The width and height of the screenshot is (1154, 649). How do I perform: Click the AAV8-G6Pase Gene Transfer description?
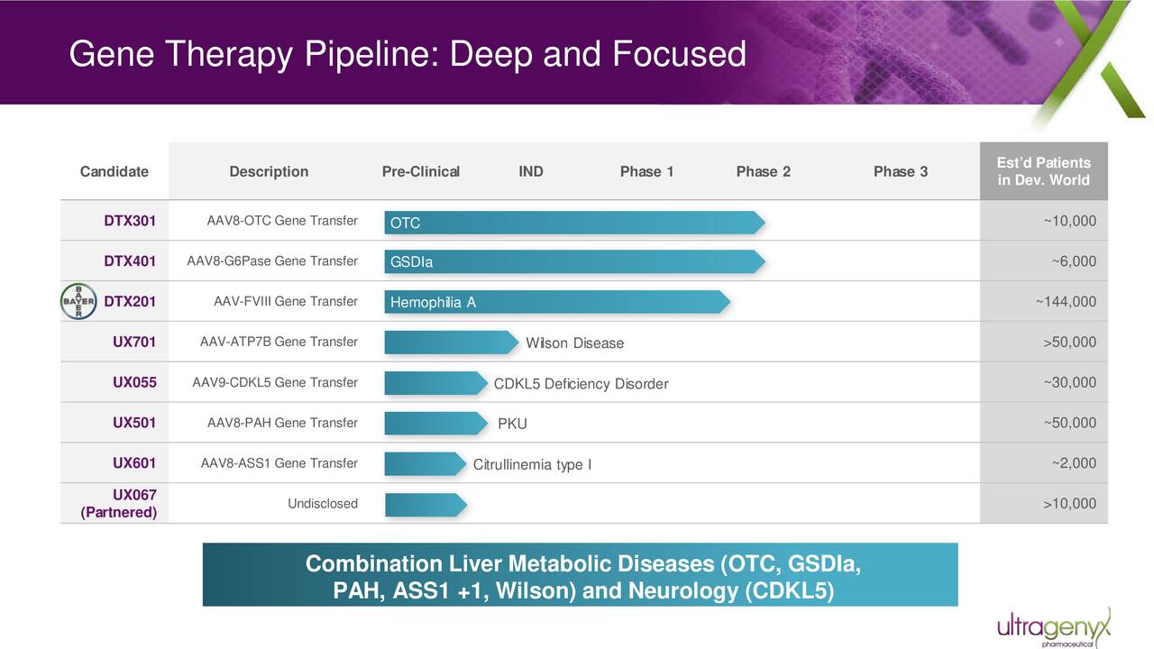coord(272,261)
